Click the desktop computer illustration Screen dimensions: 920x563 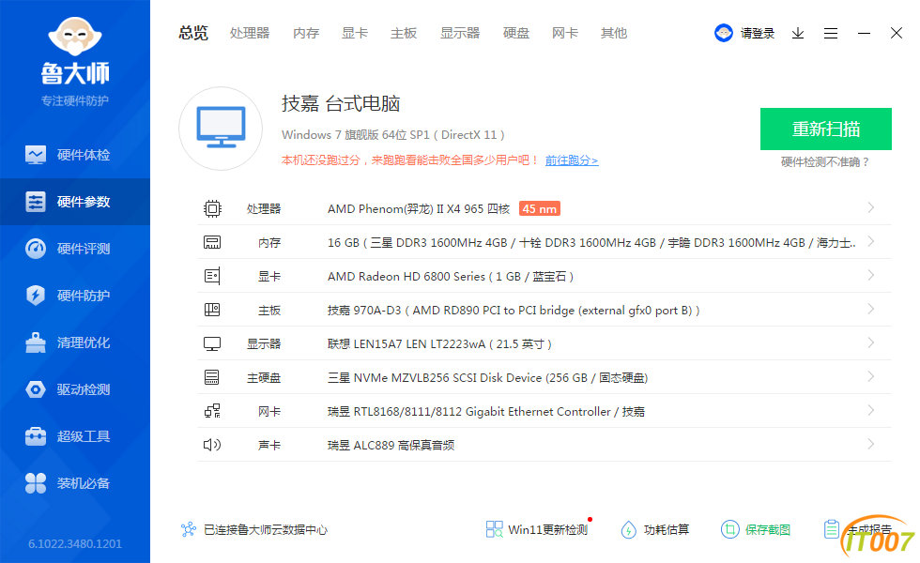tap(221, 129)
